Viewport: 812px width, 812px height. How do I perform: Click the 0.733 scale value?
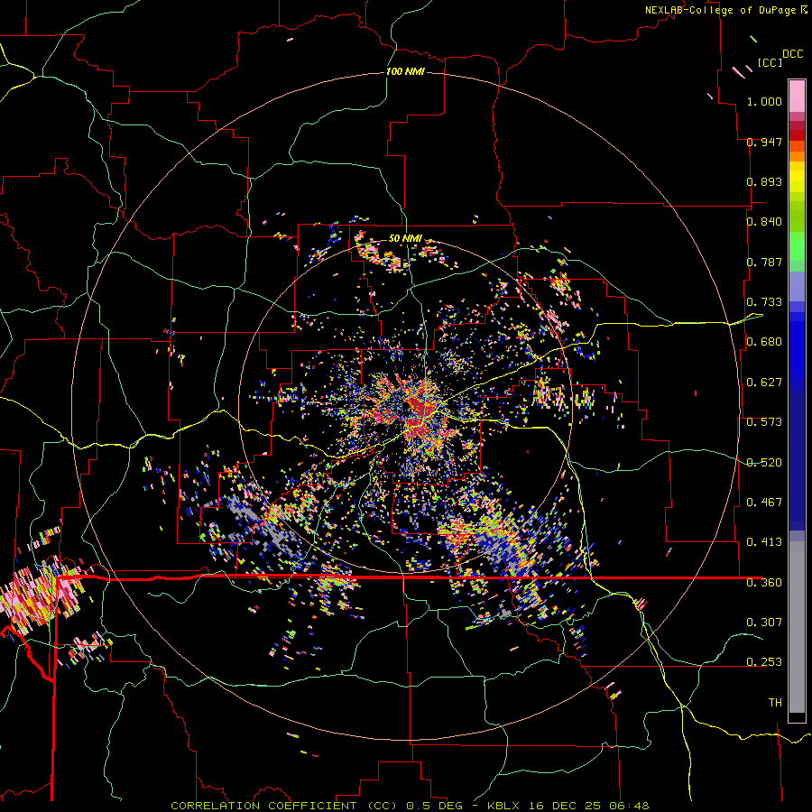click(764, 302)
